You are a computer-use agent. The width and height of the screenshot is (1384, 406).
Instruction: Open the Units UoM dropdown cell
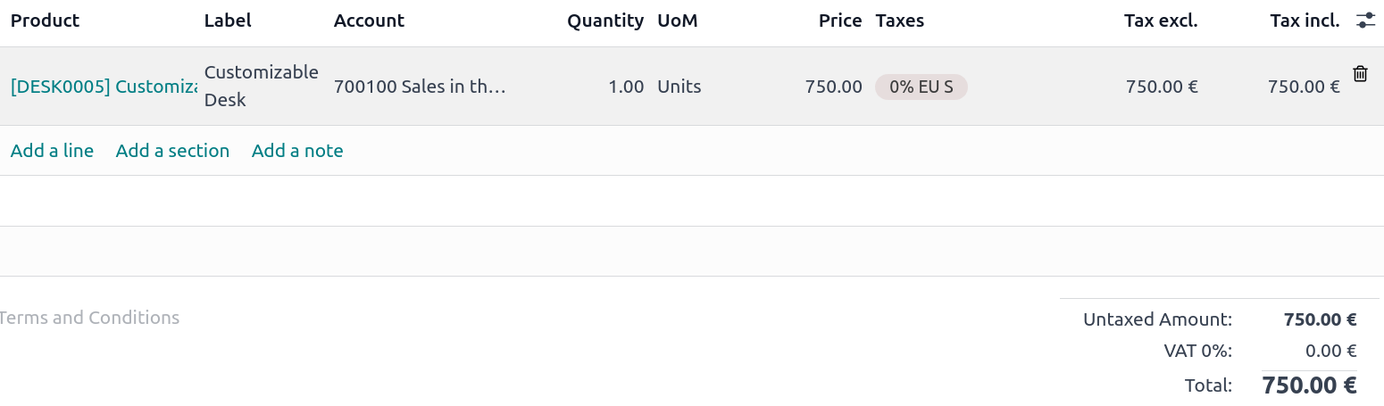click(679, 87)
